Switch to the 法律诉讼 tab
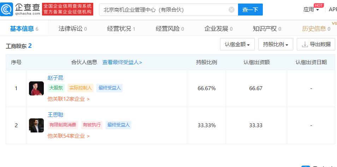 pos(73,29)
